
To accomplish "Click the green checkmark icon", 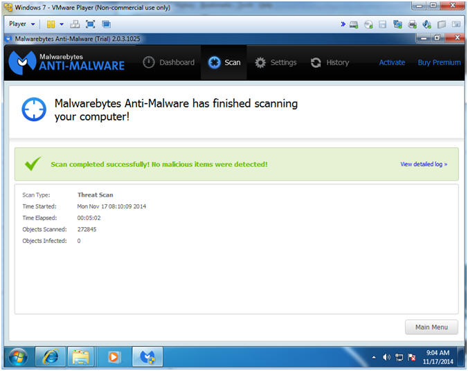I will click(x=33, y=163).
